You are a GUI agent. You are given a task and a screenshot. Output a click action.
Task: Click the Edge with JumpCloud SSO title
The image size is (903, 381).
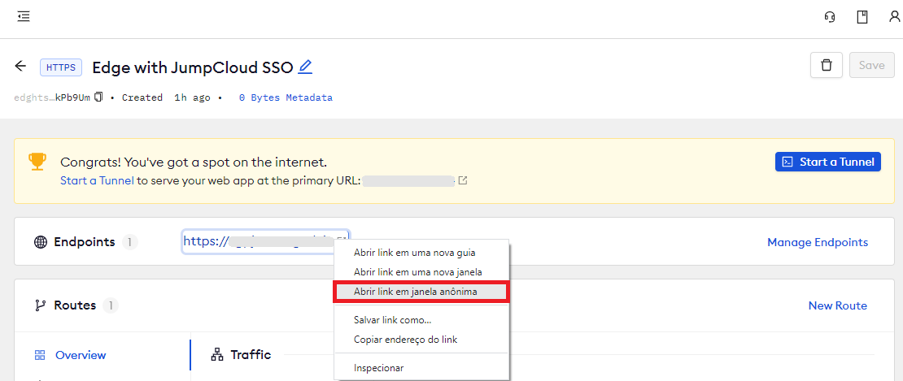click(x=193, y=67)
